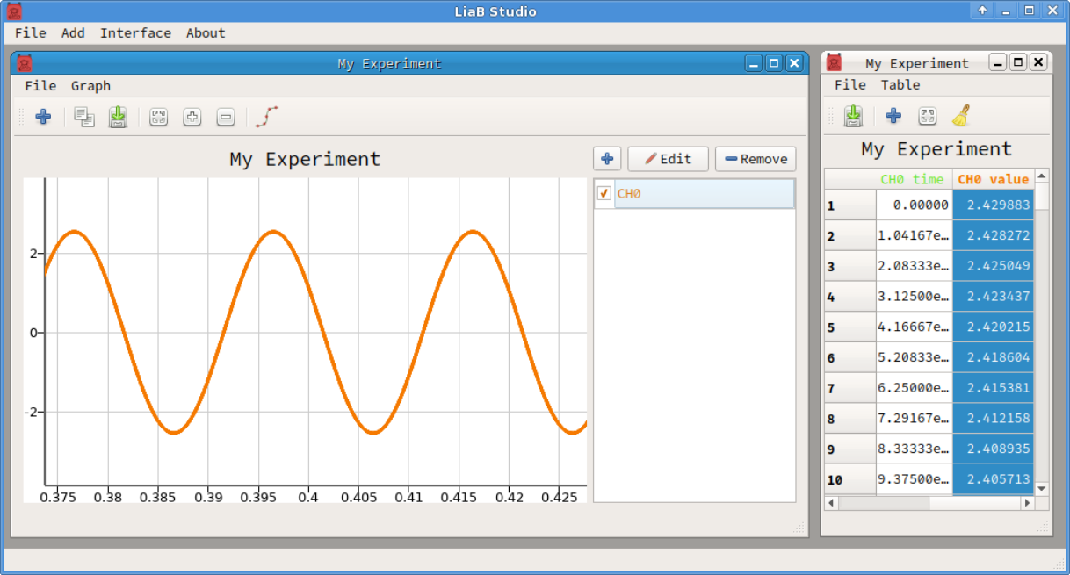
Task: Click the red curve points icon
Action: [x=266, y=117]
